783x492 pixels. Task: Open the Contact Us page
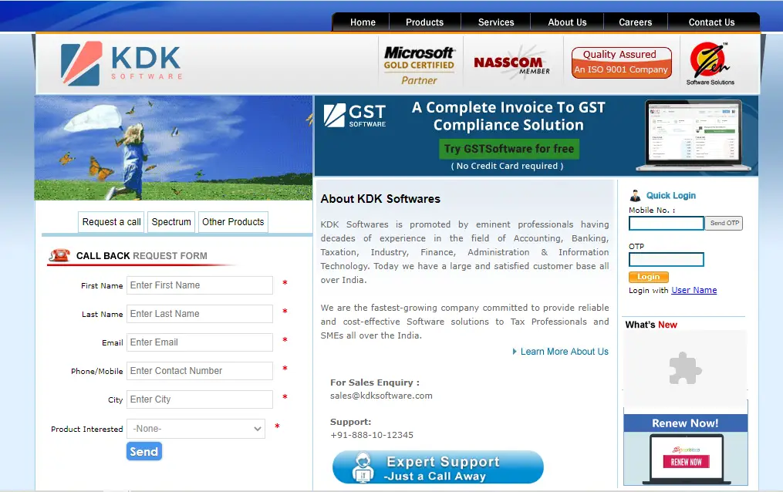[x=711, y=22]
